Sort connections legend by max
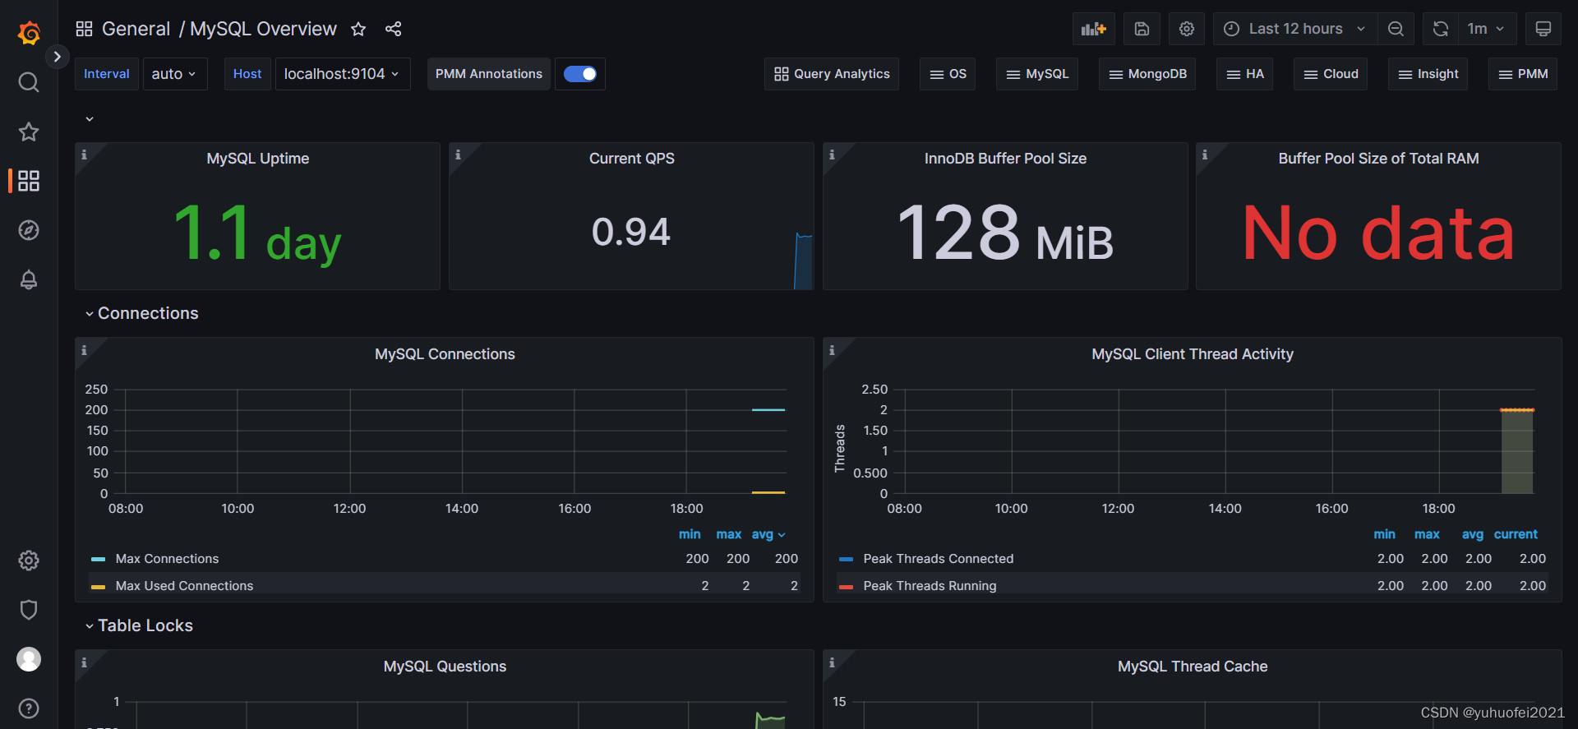Viewport: 1578px width, 729px height. click(x=729, y=534)
